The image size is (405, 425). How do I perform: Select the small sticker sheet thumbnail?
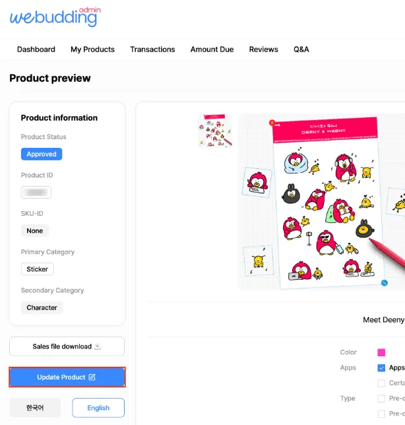tap(215, 131)
